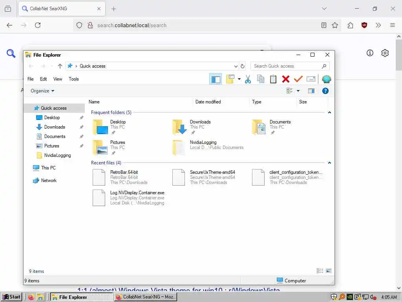This screenshot has height=302, width=402.
Task: Select the Documents frequent folder icon
Action: pyautogui.click(x=259, y=127)
